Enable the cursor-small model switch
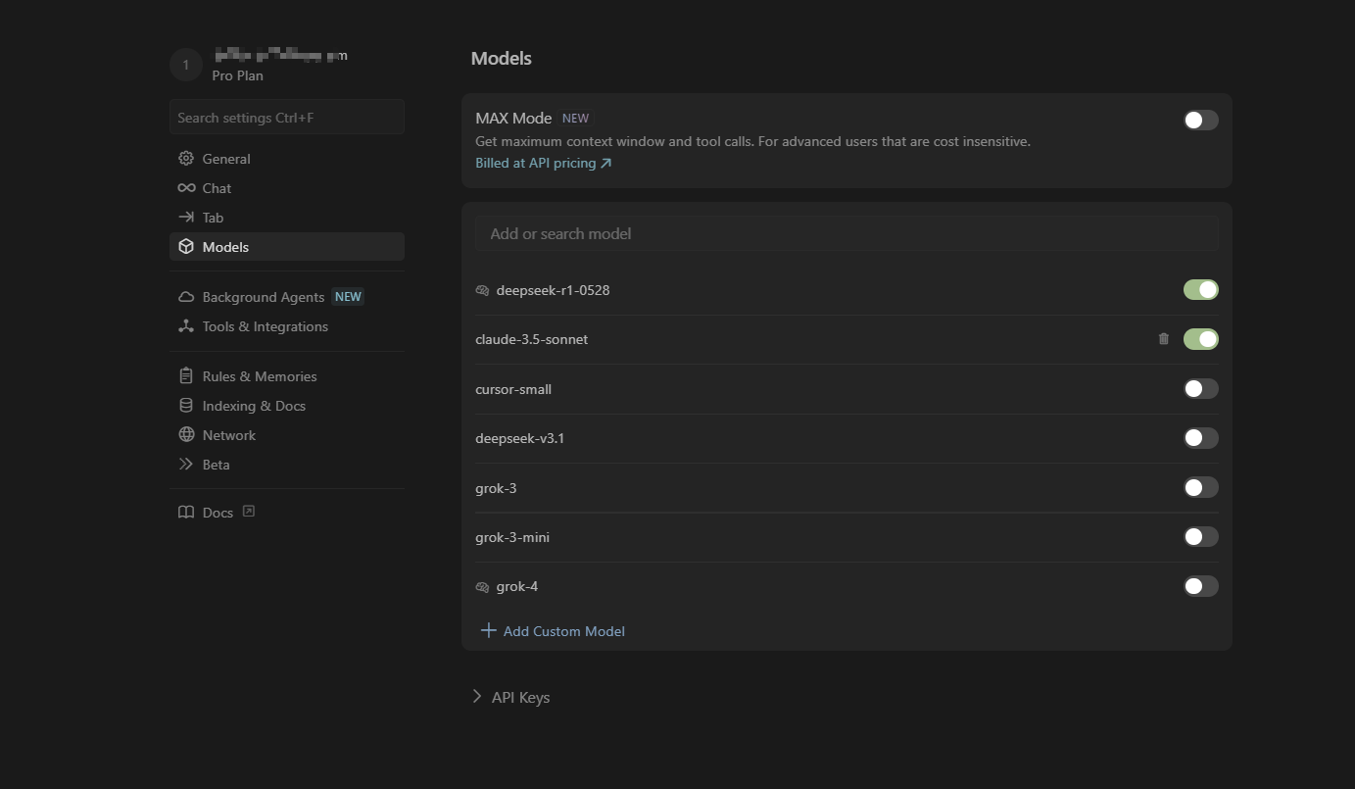The width and height of the screenshot is (1355, 789). tap(1200, 389)
